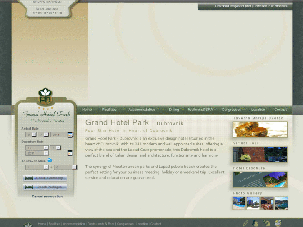The height and width of the screenshot is (227, 303).
Task: Open the Dining menu item
Action: pyautogui.click(x=174, y=110)
